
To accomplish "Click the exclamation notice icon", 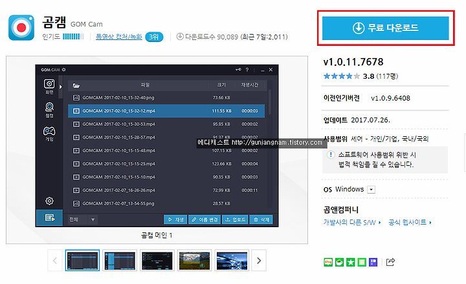I will coord(331,155).
